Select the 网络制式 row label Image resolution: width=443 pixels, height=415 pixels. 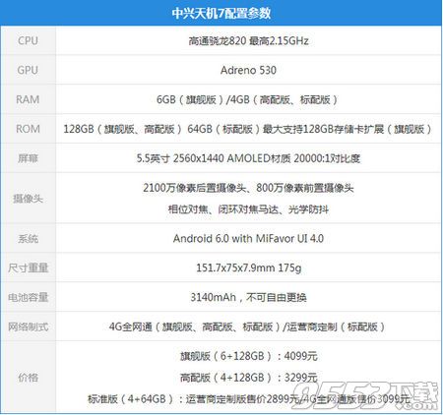click(x=28, y=326)
